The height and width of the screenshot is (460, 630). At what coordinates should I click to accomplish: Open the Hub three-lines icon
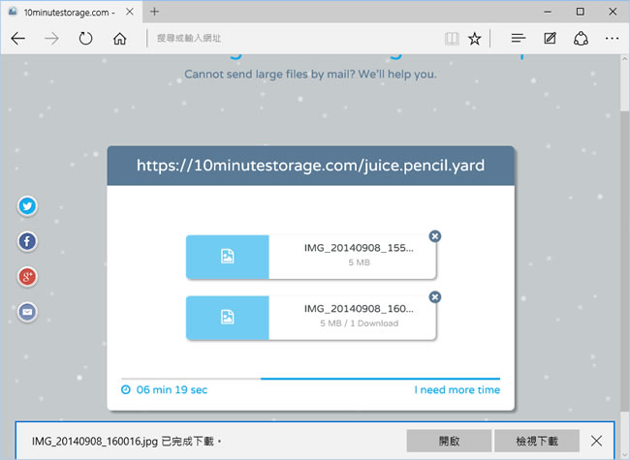pos(519,39)
